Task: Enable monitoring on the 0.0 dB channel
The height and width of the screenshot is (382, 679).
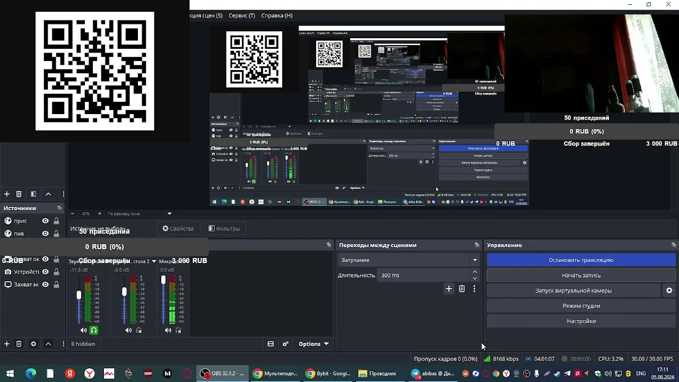Action: coord(178,331)
